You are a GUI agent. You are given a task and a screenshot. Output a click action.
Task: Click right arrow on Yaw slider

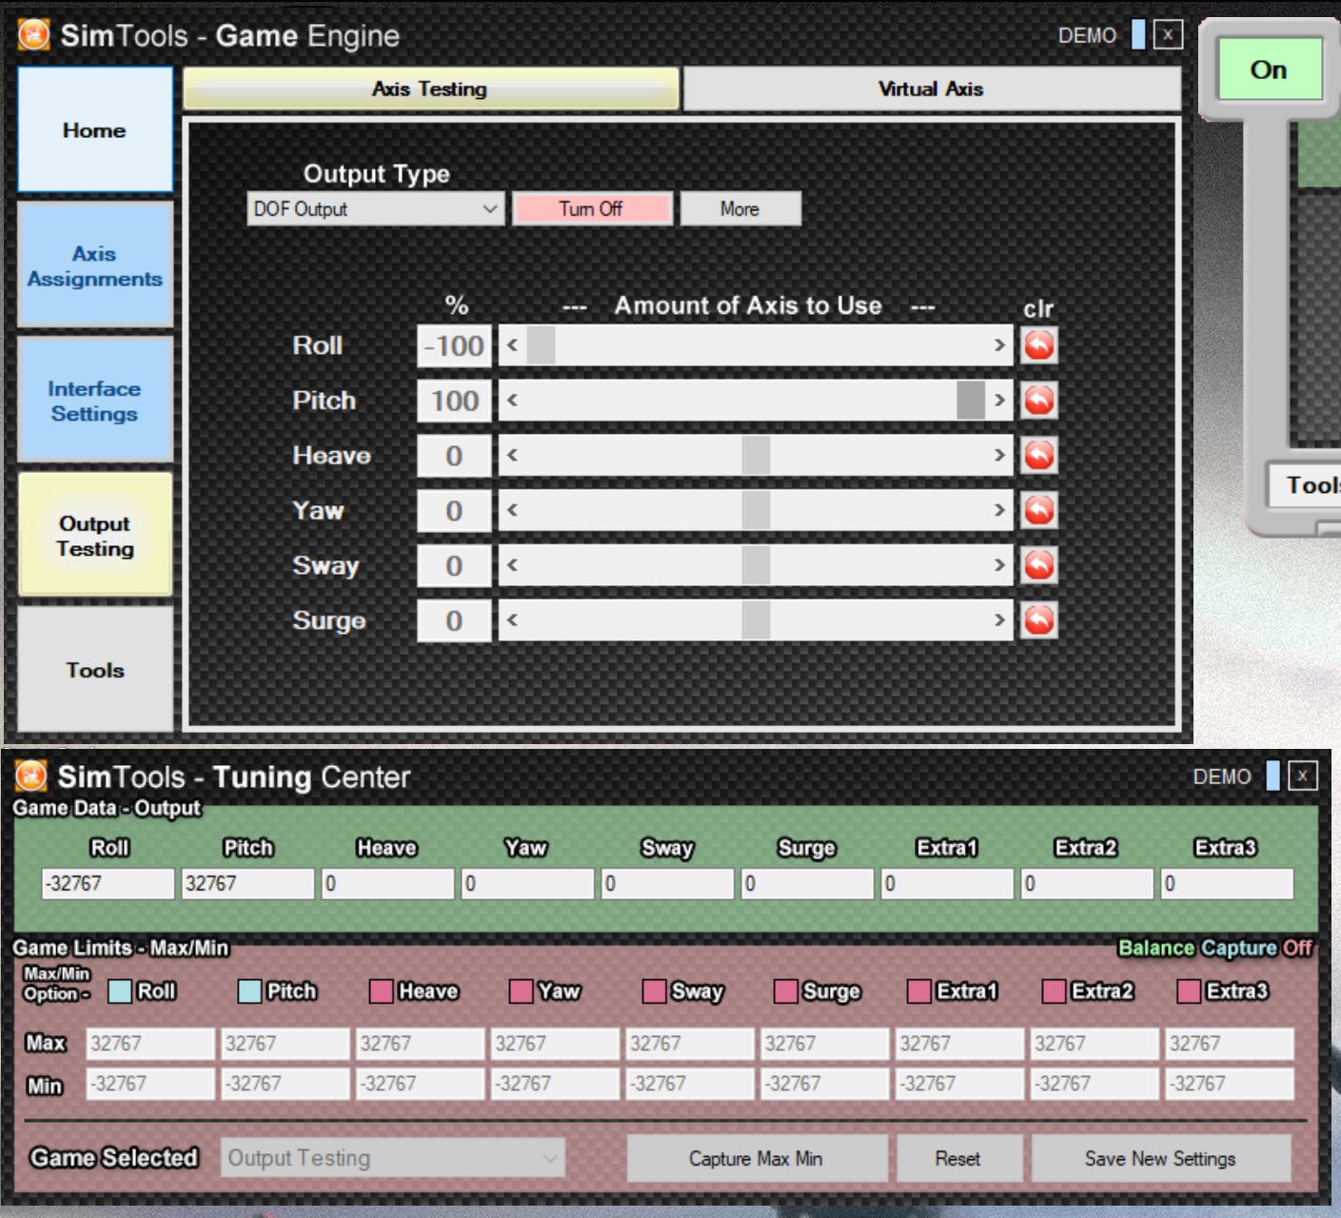tap(999, 511)
